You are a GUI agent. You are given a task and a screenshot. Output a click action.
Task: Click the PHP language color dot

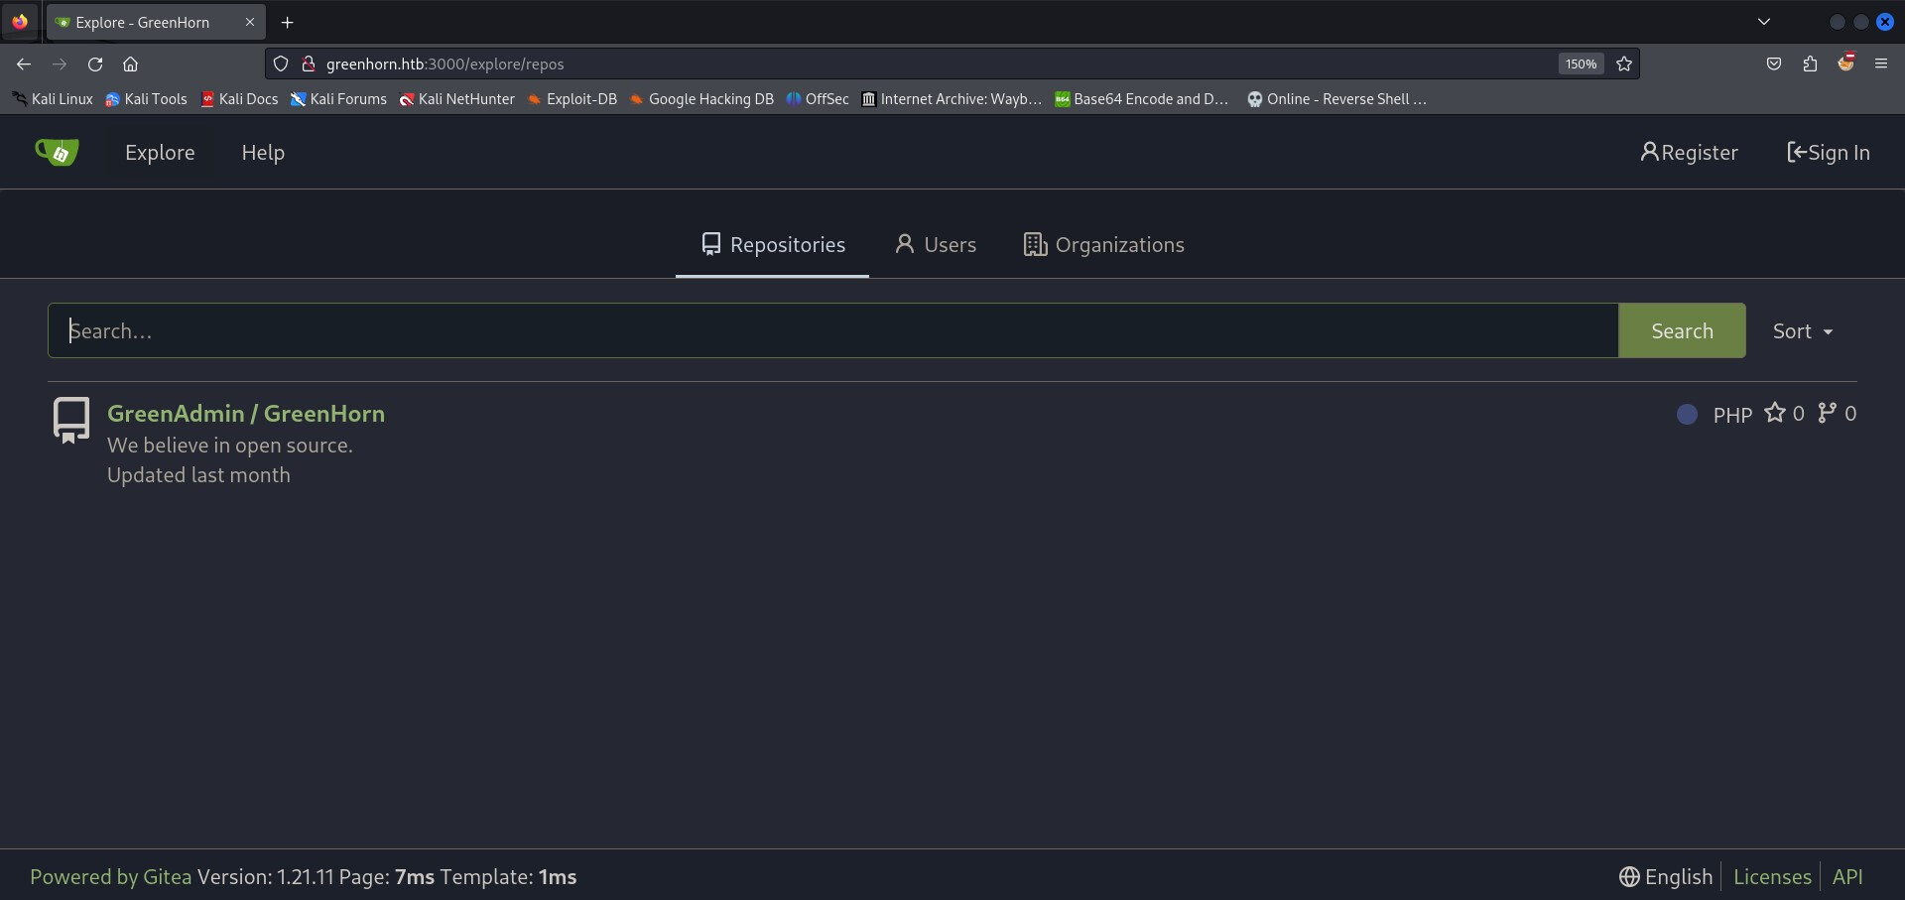click(1687, 415)
